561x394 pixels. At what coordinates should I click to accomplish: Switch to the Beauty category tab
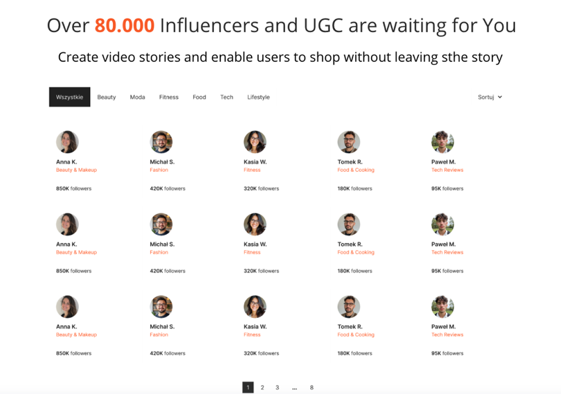[x=106, y=97]
